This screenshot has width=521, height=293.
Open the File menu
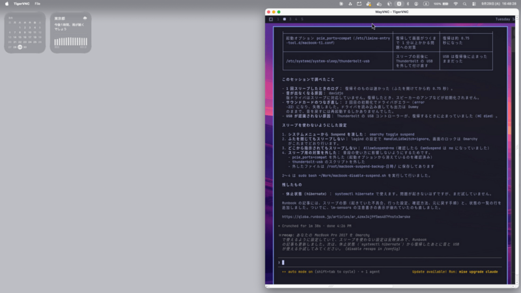pos(38,4)
